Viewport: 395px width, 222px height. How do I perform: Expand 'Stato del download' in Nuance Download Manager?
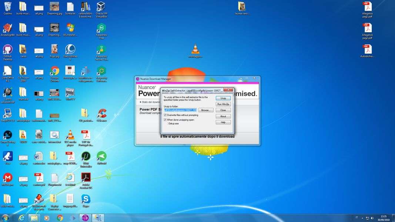tap(150, 102)
